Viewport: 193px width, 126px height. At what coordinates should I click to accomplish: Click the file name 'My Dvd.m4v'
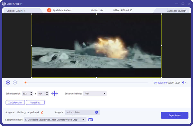tap(97, 10)
